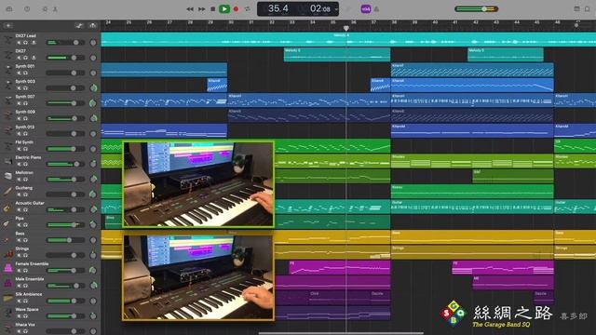596x335 pixels.
Task: Select the FM Synth track icon
Action: [8, 146]
